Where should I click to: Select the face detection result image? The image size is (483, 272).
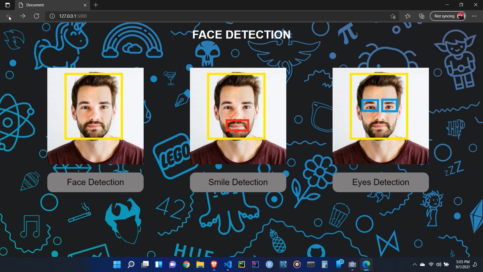click(x=95, y=116)
